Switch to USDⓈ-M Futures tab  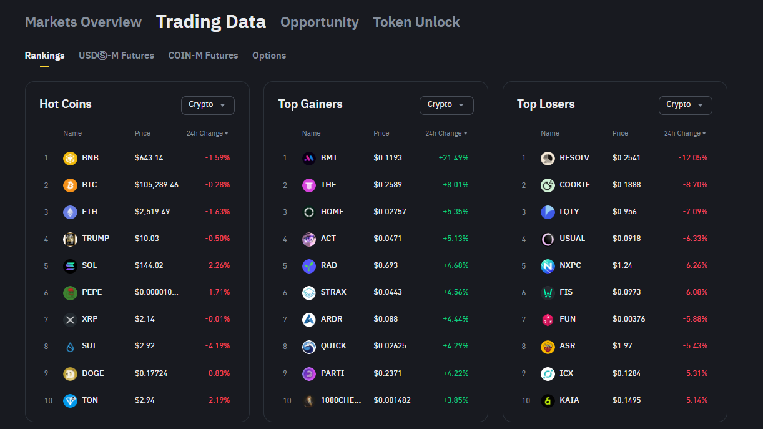(116, 56)
